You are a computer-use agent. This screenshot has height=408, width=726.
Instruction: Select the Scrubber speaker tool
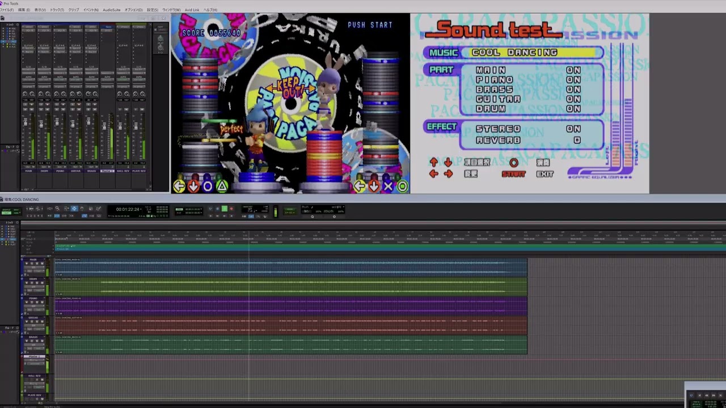pyautogui.click(x=91, y=209)
